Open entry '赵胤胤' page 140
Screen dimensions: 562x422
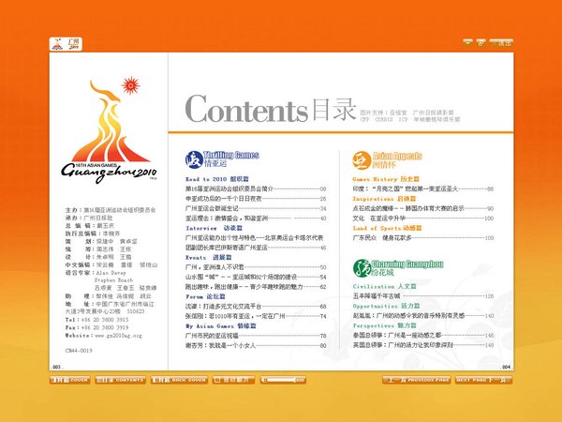point(423,316)
